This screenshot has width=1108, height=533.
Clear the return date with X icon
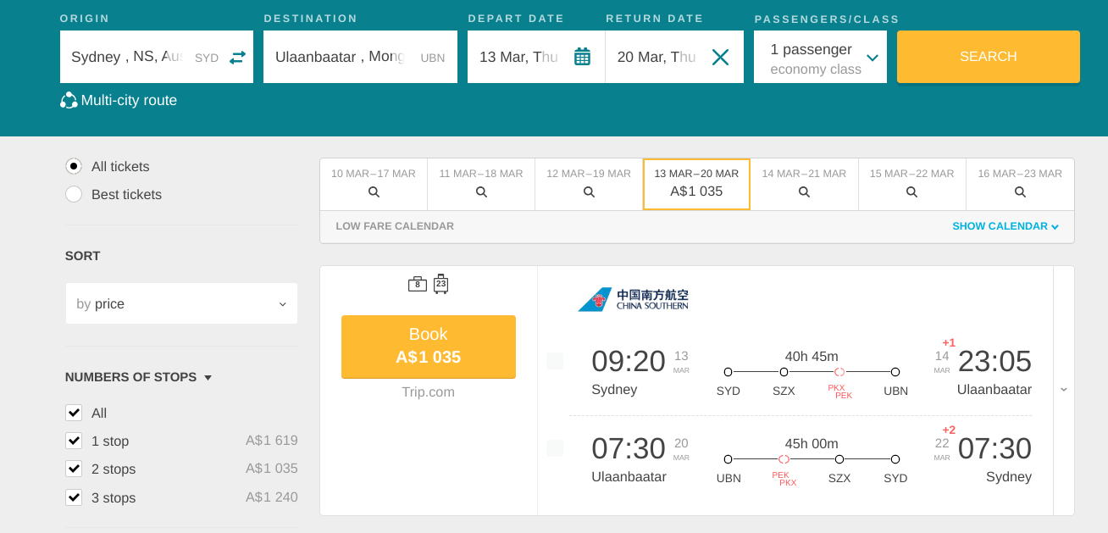pyautogui.click(x=720, y=57)
